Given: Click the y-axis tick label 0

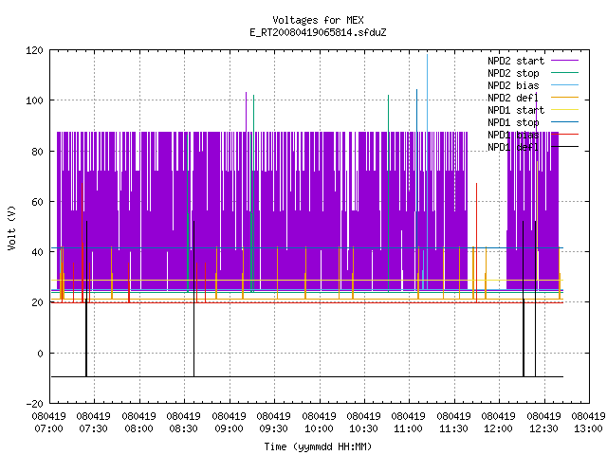Looking at the screenshot, I should 40,354.
